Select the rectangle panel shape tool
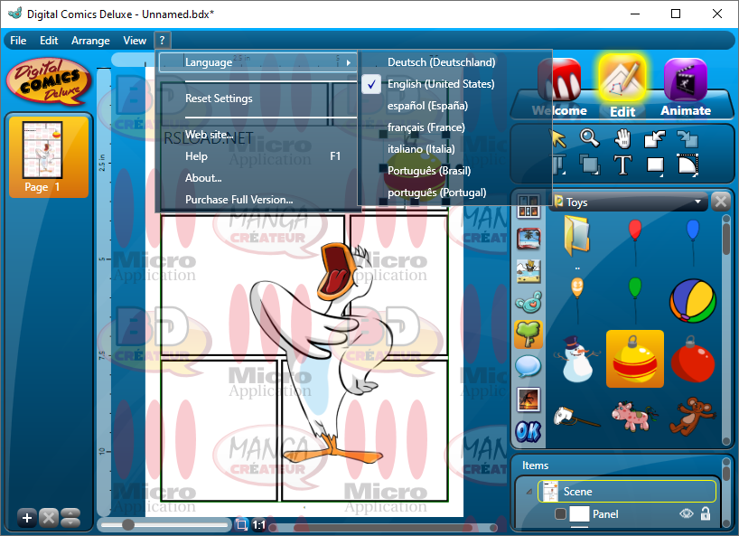 tap(655, 165)
